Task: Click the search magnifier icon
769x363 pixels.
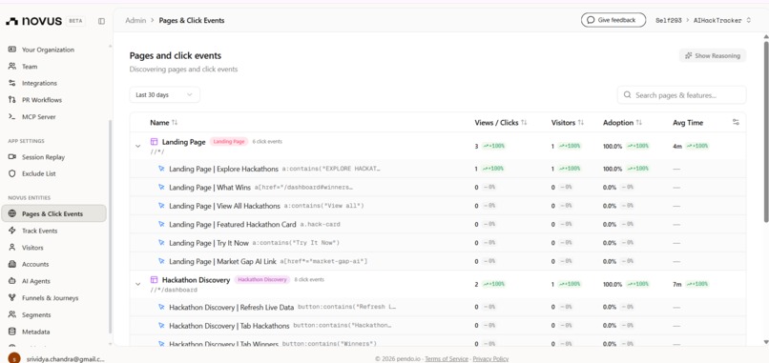Action: pos(627,95)
